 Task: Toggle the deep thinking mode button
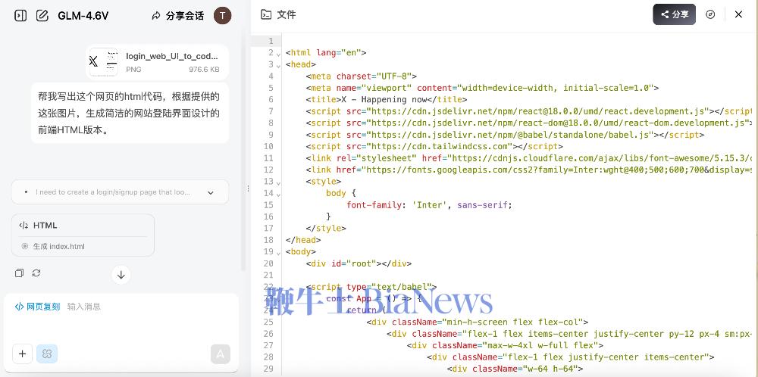click(47, 354)
